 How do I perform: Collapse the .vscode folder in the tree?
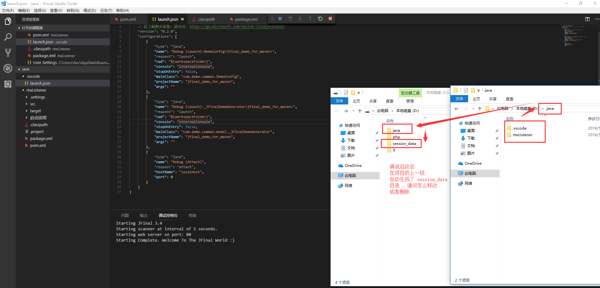23,76
